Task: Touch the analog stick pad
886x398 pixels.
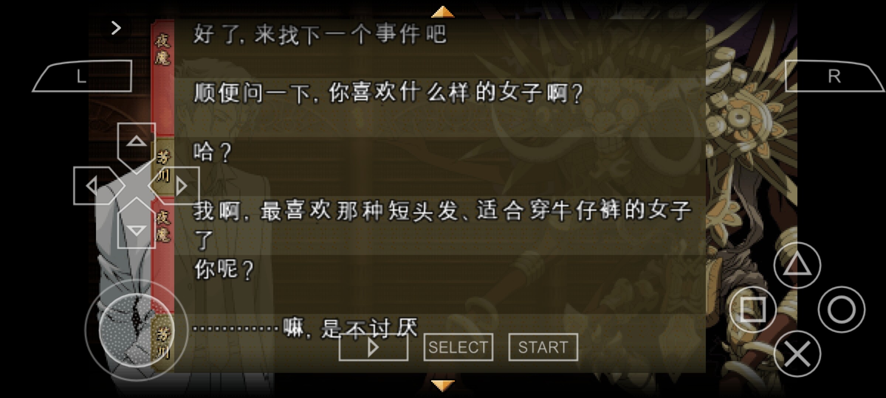Action: [136, 330]
